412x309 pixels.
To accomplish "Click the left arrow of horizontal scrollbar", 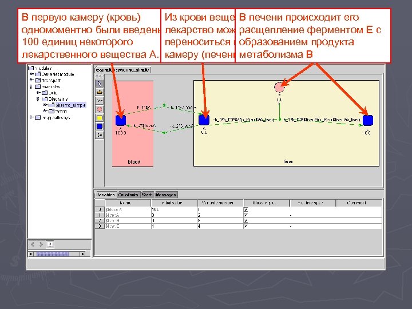I will (31, 254).
